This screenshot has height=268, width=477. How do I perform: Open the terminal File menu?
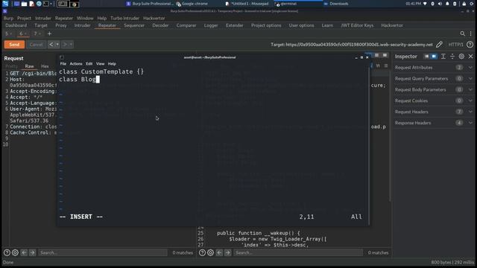tap(63, 64)
